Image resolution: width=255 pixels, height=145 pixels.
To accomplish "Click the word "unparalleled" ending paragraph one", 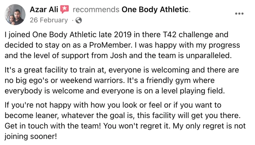I will pyautogui.click(x=209, y=56).
